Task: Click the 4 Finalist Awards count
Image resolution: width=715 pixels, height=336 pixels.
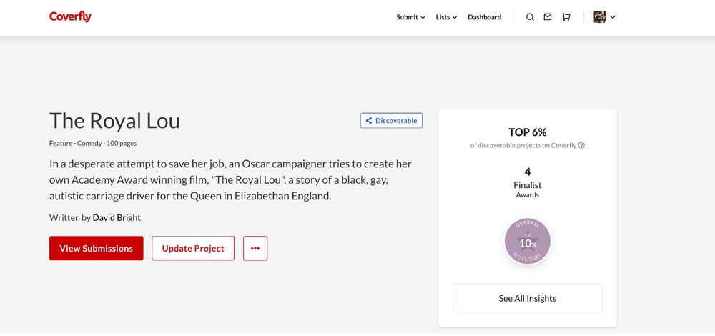Action: pyautogui.click(x=528, y=182)
